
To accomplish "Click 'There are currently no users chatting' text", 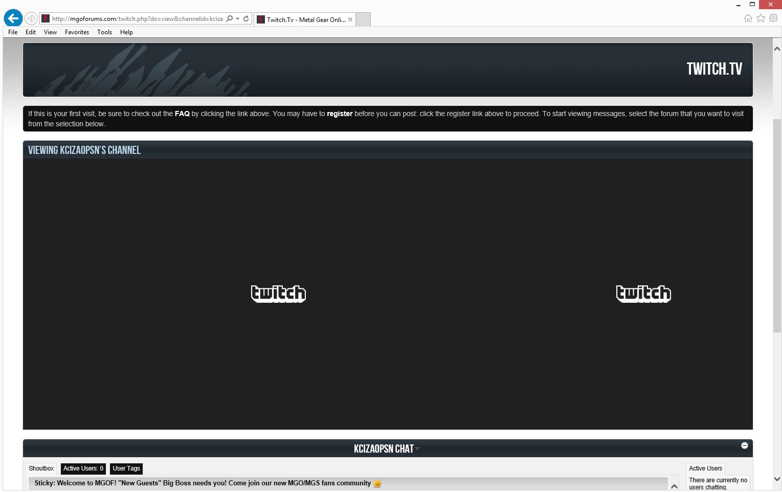I will [718, 483].
